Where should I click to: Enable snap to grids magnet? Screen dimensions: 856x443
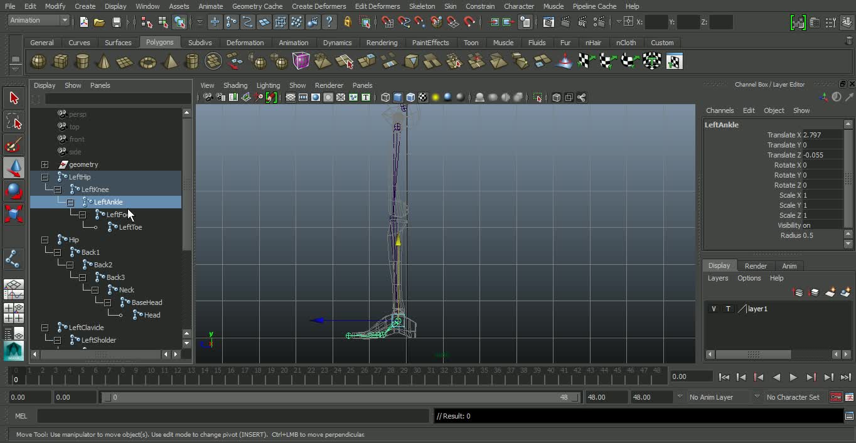[x=388, y=22]
